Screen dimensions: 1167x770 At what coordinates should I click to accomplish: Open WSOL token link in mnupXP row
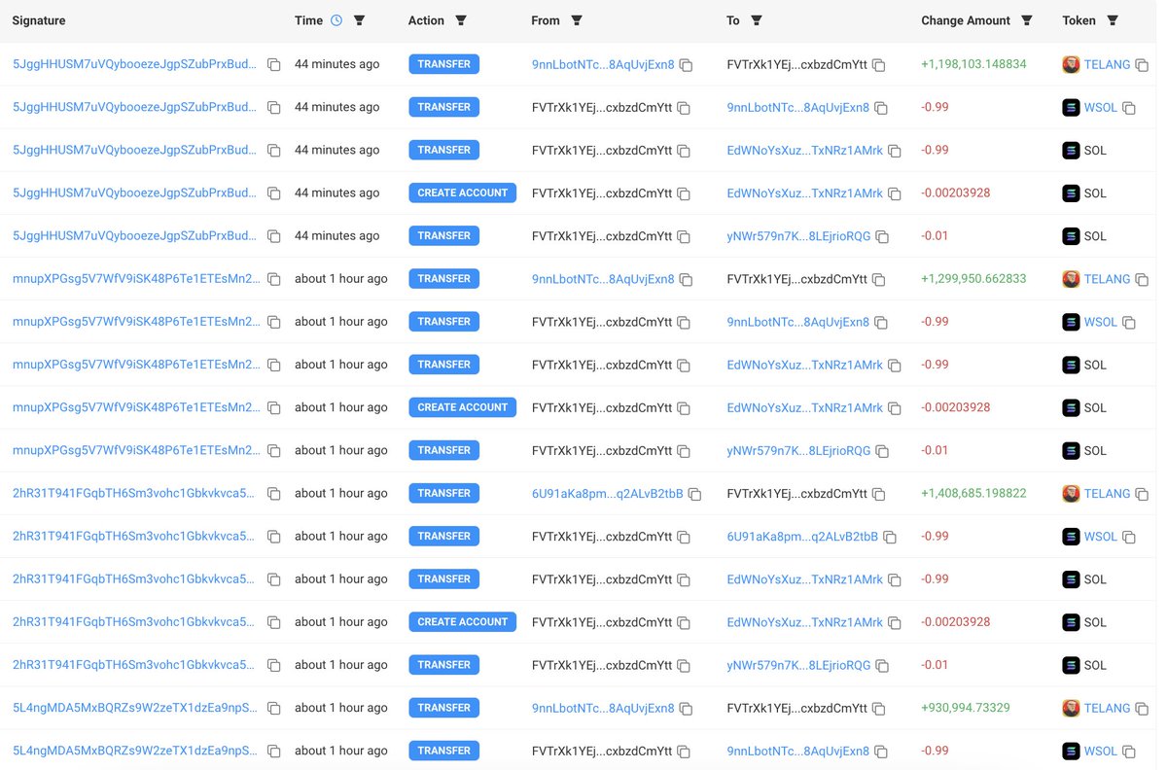coord(1101,322)
